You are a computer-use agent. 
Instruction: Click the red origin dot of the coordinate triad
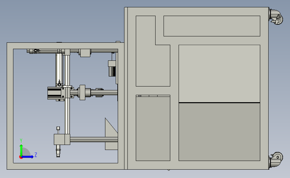(21, 157)
